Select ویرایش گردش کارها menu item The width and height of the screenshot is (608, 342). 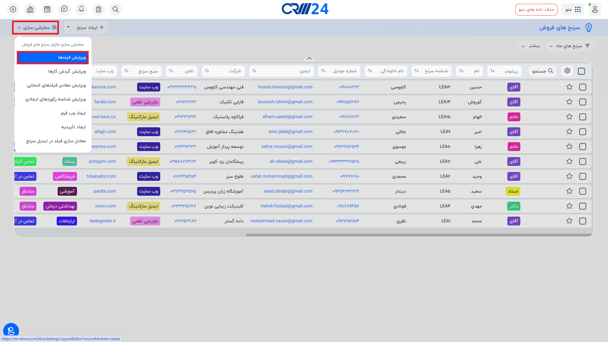[x=67, y=71]
